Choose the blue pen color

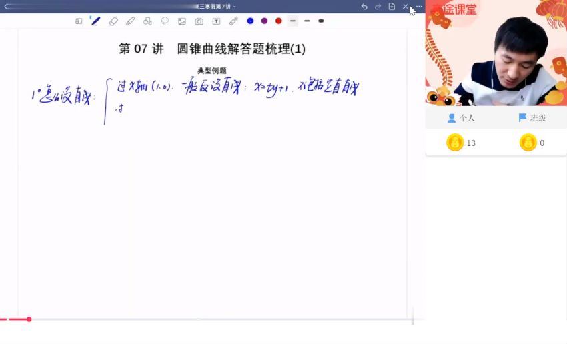(250, 21)
